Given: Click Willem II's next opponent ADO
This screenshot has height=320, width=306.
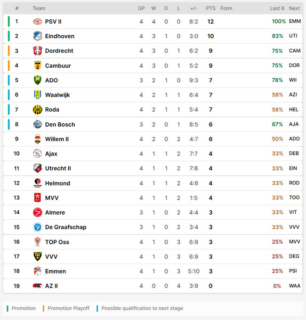Looking at the screenshot, I should coord(294,139).
